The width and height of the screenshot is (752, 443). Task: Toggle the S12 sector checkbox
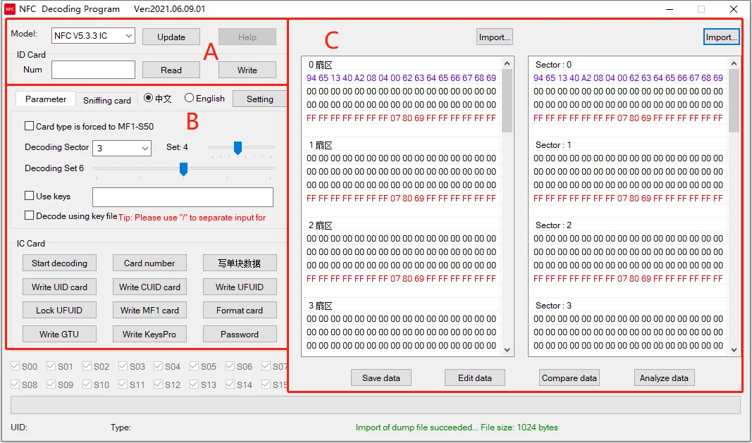[x=159, y=385]
